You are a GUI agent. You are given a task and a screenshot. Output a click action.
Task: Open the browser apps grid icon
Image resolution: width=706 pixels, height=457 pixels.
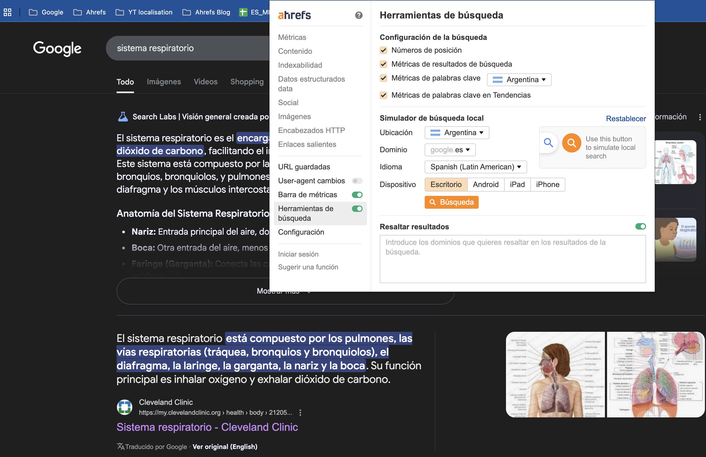[7, 12]
